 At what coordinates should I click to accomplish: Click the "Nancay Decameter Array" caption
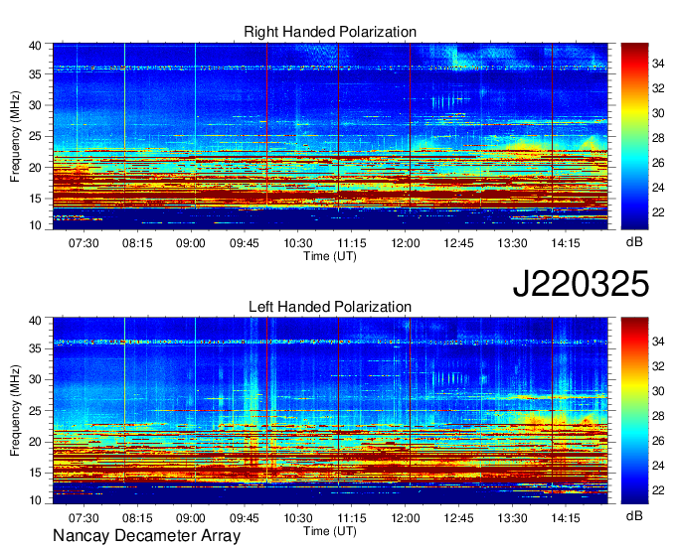click(146, 536)
